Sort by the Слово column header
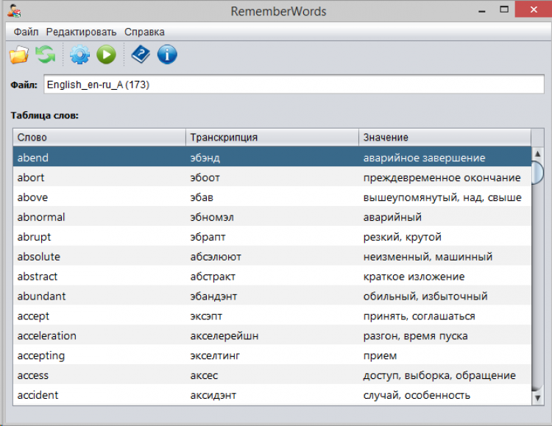The image size is (552, 426). pos(99,138)
